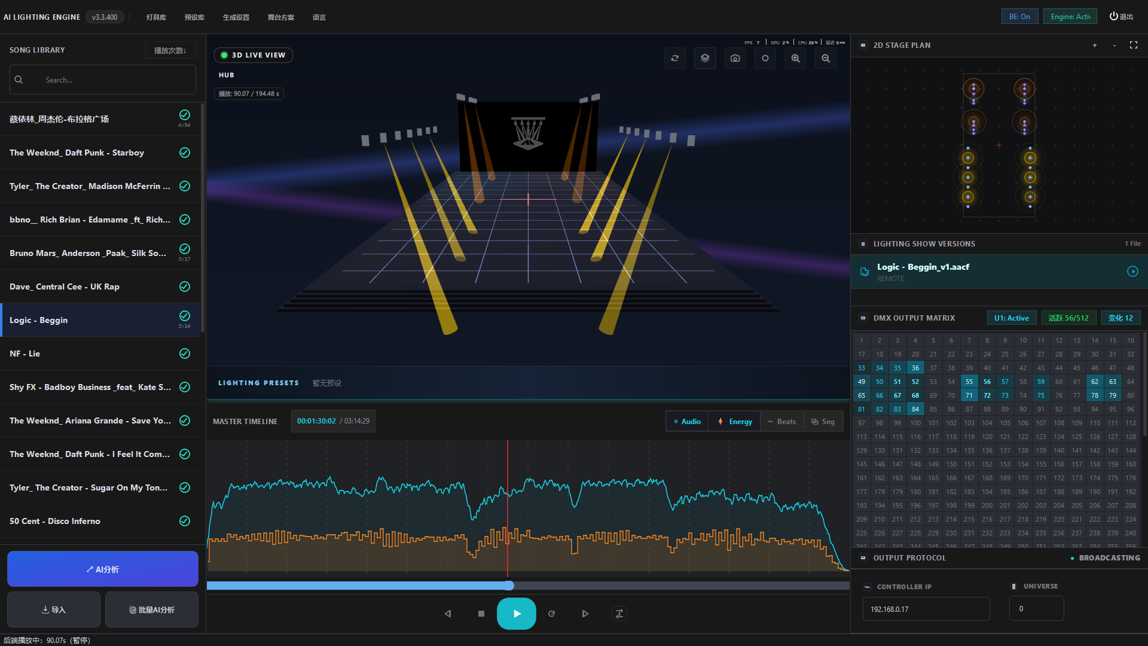1148x646 pixels.
Task: Toggle the layers view in 3D viewport
Action: (x=705, y=58)
